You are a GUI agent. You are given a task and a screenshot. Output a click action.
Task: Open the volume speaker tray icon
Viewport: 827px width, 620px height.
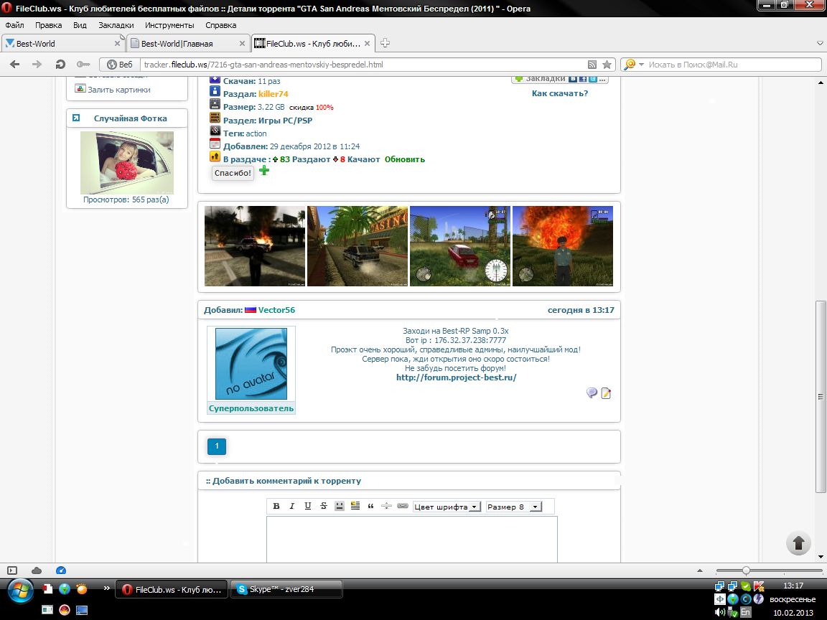click(x=719, y=613)
